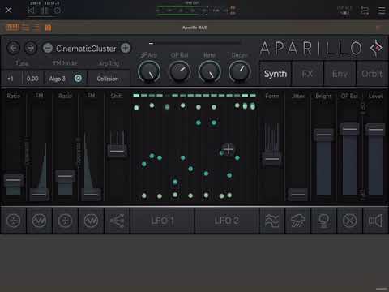Viewport: 389px width, 292px height.
Task: Click the waveform icon beneath the left FM fader
Action: tap(39, 221)
